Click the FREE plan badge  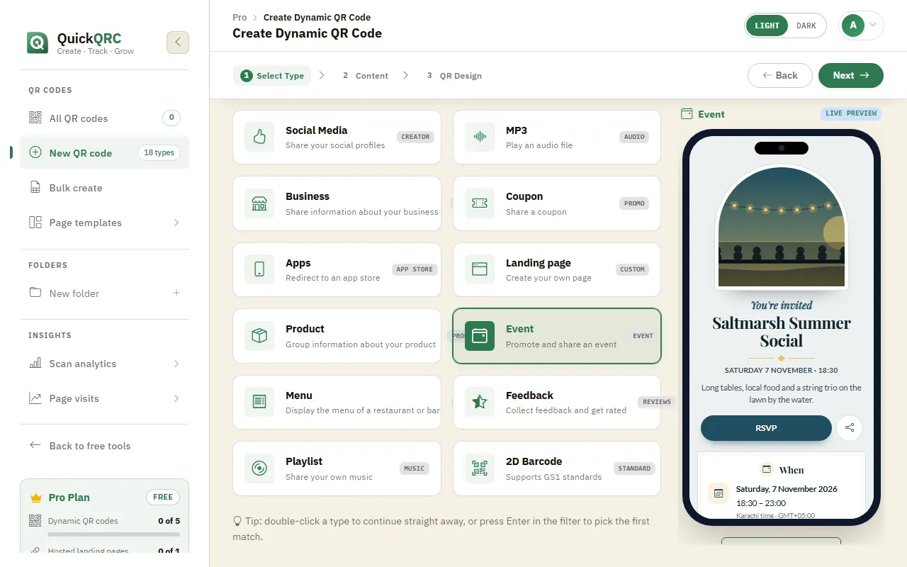pyautogui.click(x=163, y=497)
